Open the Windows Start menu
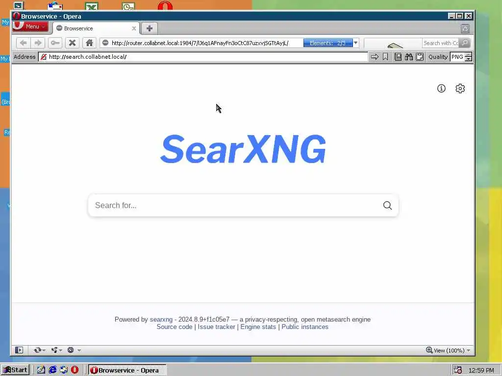Screen dimensions: 502x376 click(15, 370)
